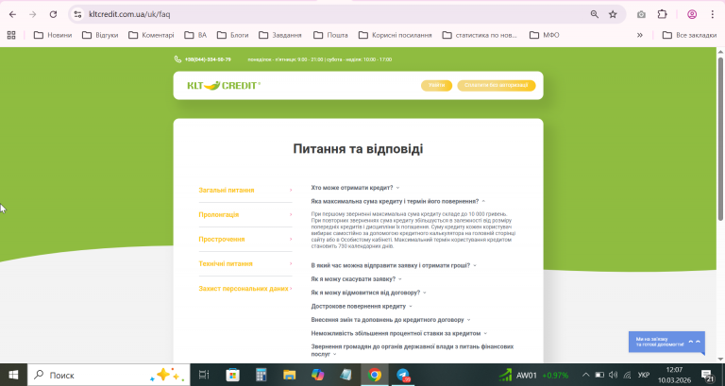
Task: Open the Chrome three-dot menu
Action: point(713,14)
